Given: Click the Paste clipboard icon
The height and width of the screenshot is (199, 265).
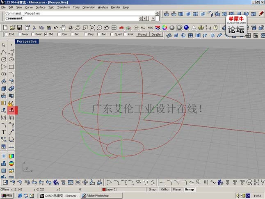Looking at the screenshot, I should pos(49,27).
